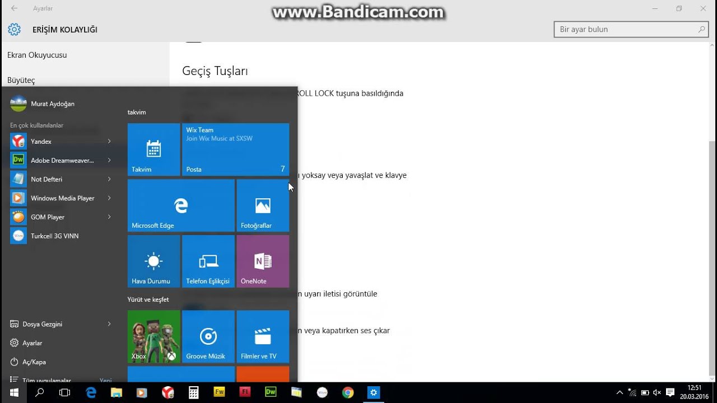Open taskbar search magnifier

[40, 392]
